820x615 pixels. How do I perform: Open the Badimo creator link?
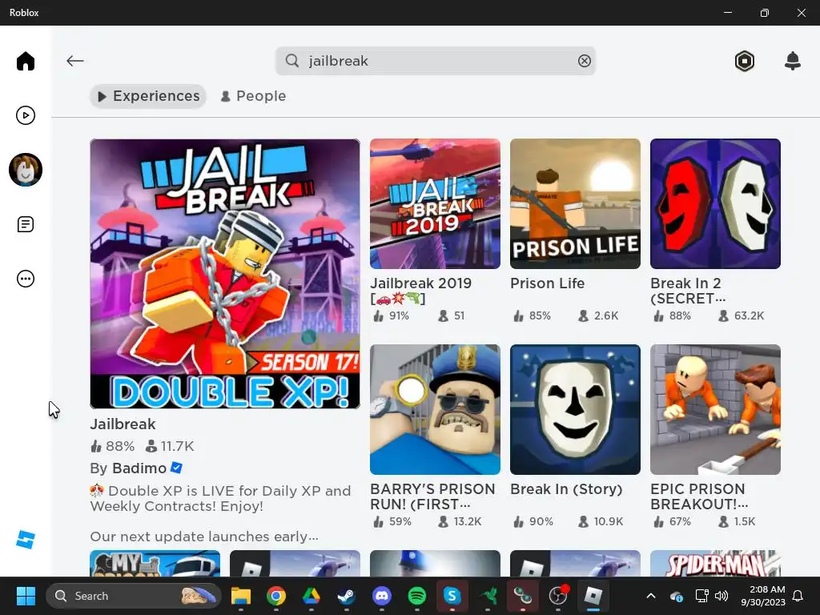[139, 468]
